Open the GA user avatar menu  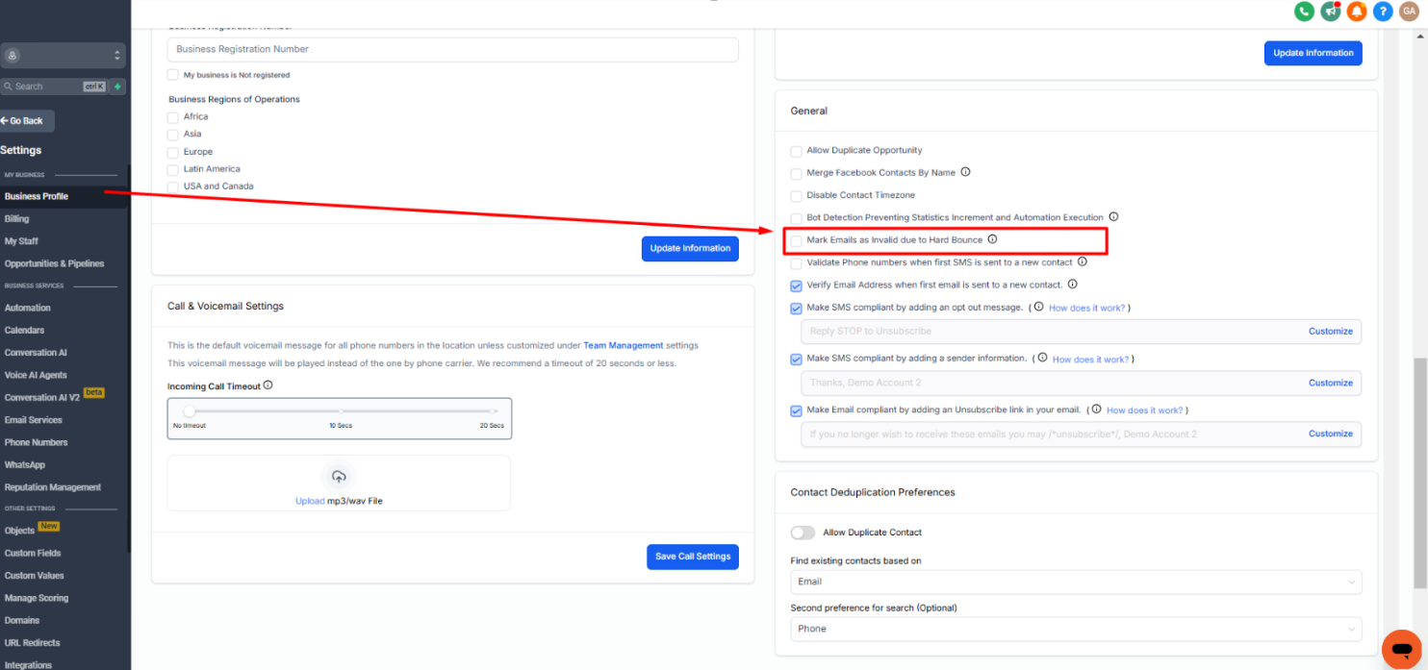(1409, 12)
